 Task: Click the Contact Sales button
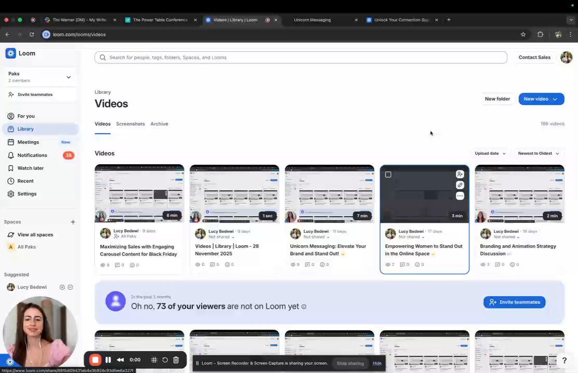(534, 58)
